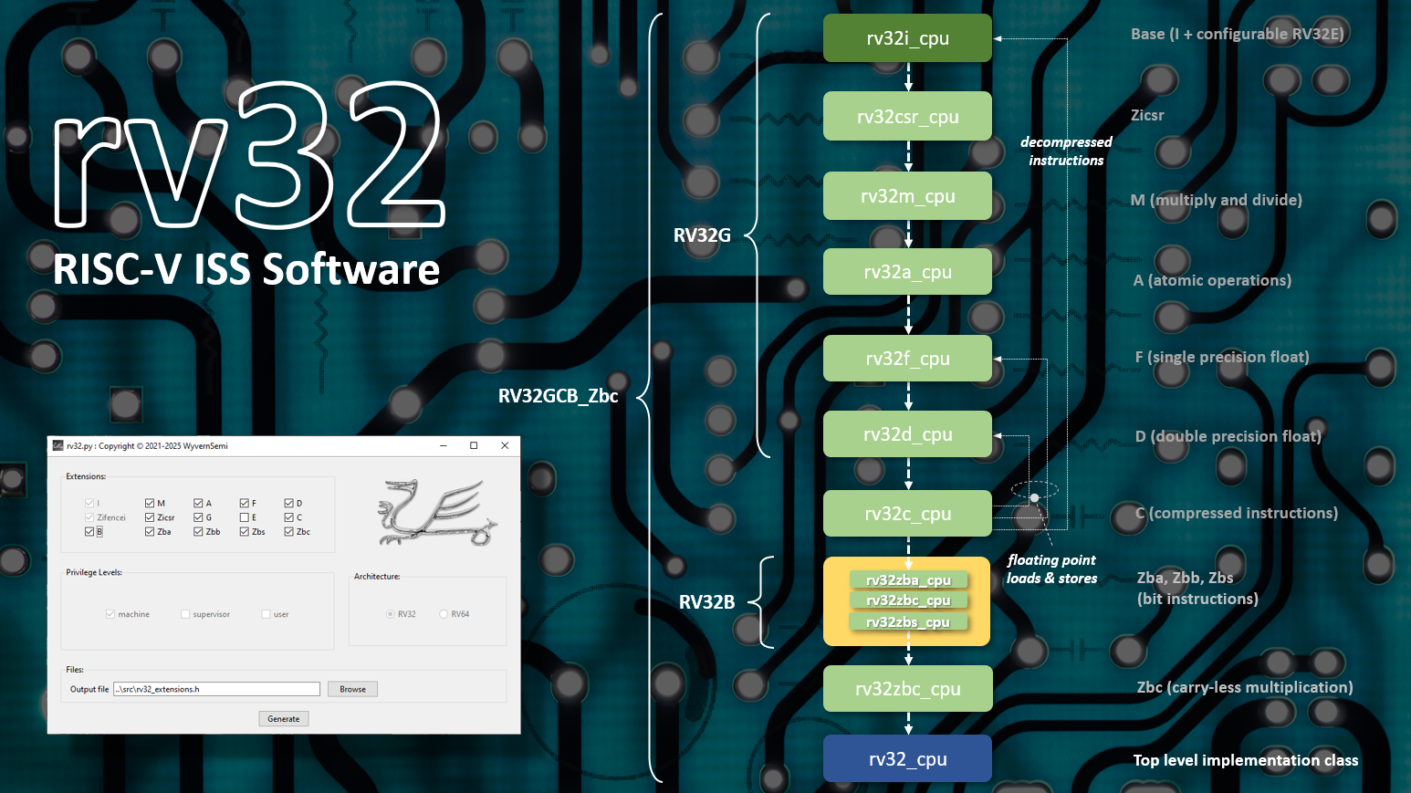Screen dimensions: 1411x793
Task: Toggle the M extension checkbox
Action: click(150, 503)
